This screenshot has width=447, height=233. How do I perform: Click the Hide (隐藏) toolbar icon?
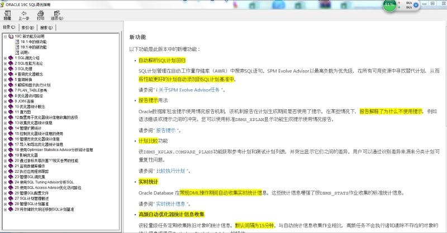[7, 13]
